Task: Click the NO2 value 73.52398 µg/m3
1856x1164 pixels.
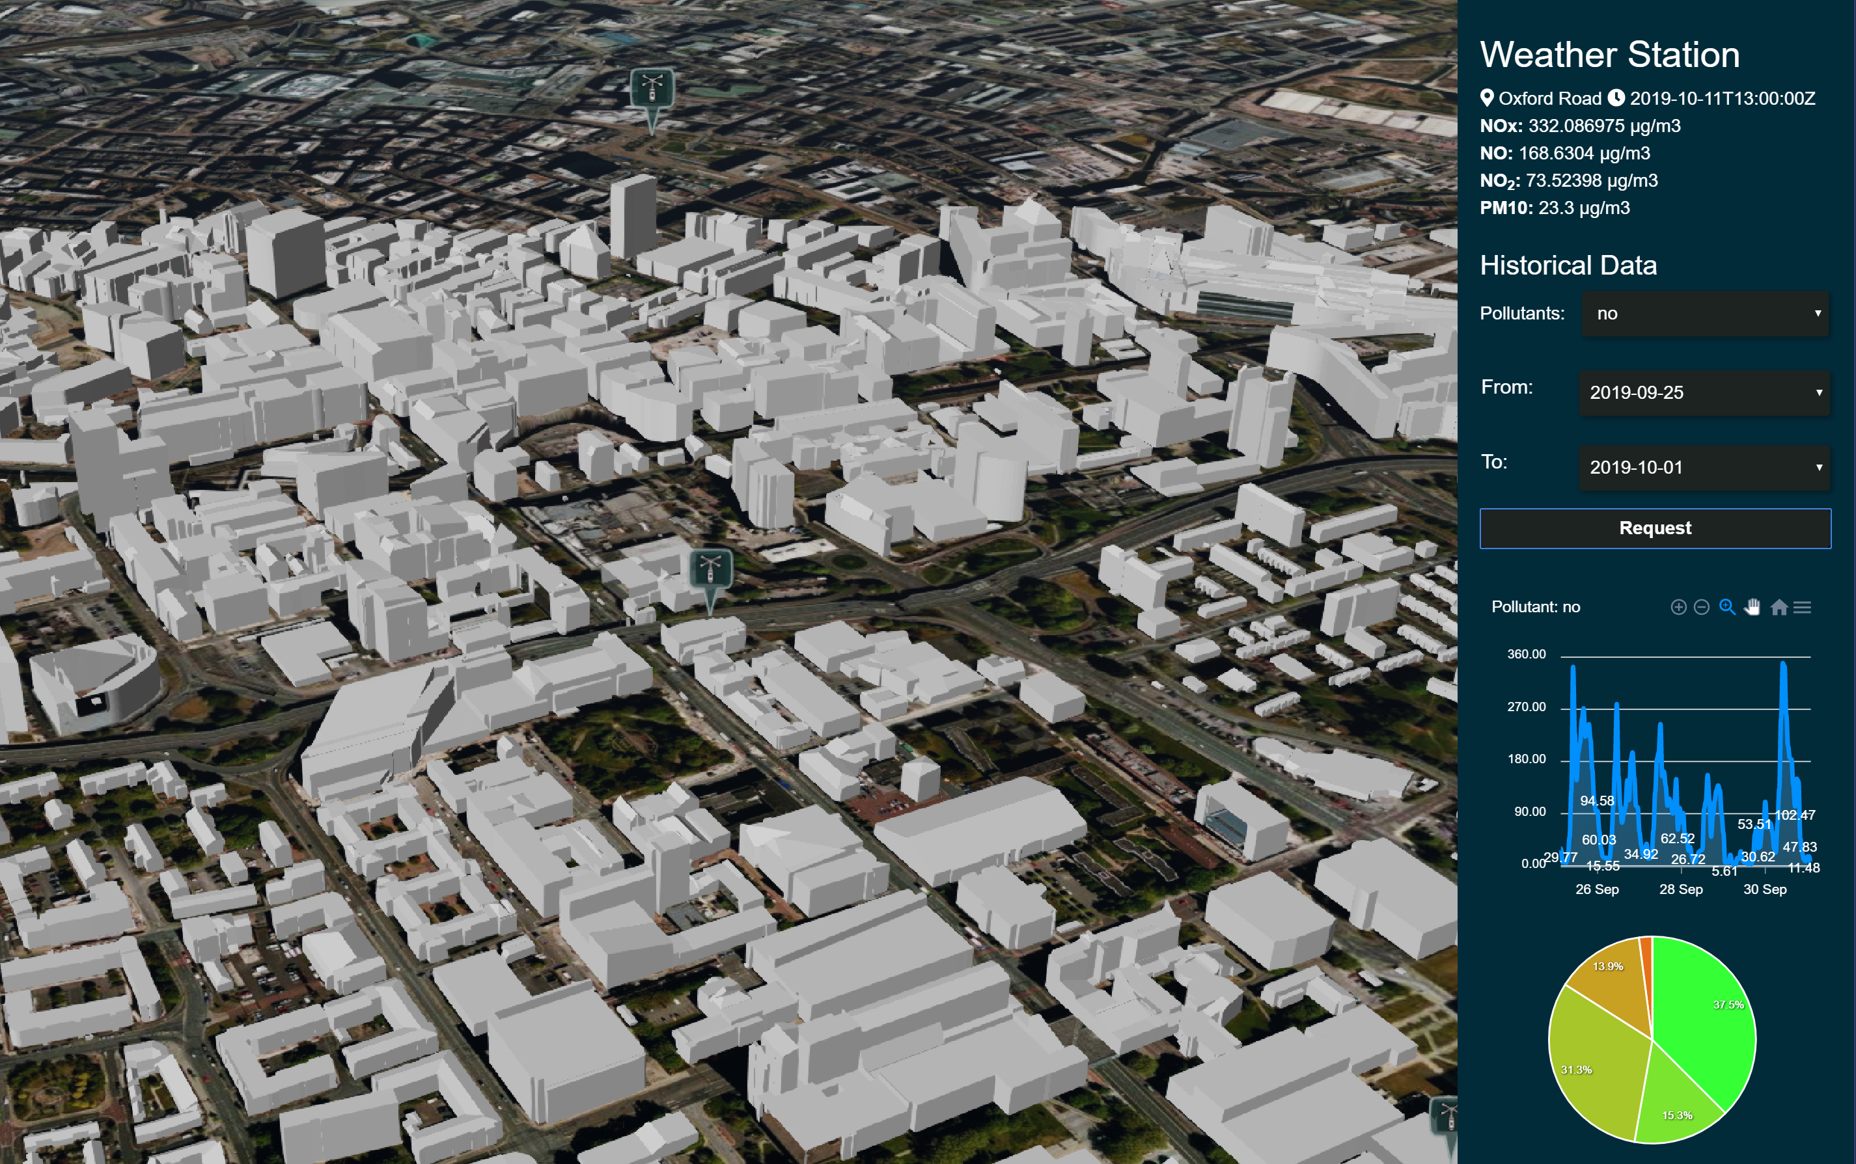Action: pos(1592,180)
